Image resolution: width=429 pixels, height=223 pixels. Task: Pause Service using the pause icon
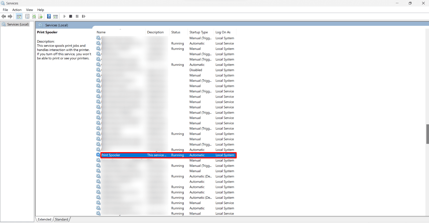(77, 16)
